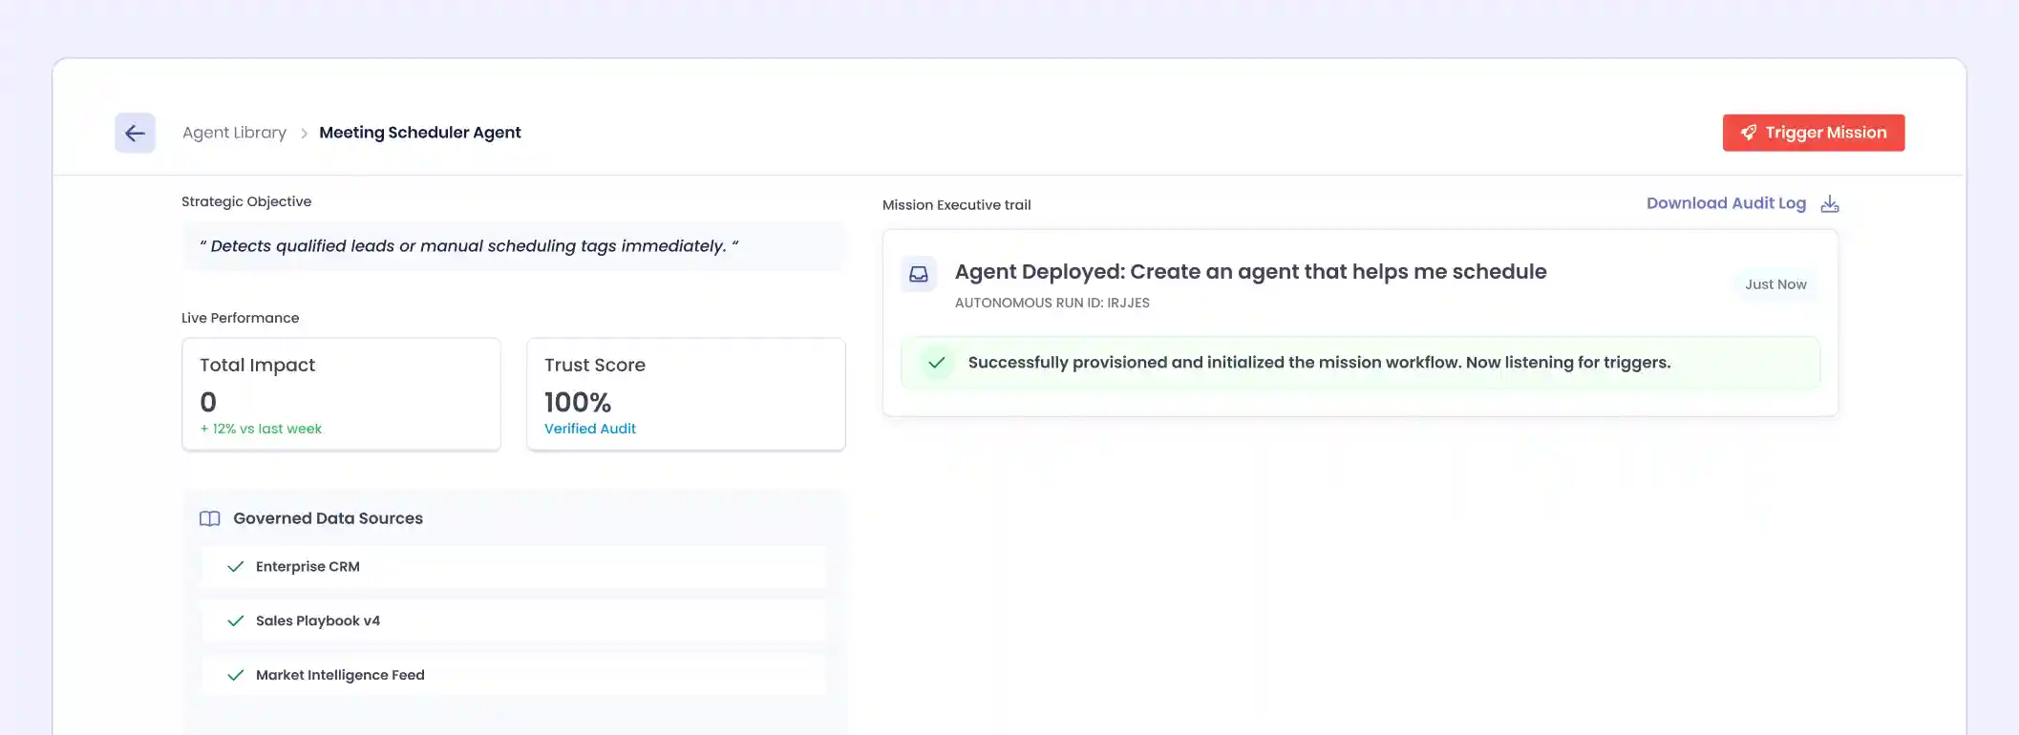Click the green success checkmark icon
This screenshot has width=2019, height=735.
pyautogui.click(x=937, y=363)
